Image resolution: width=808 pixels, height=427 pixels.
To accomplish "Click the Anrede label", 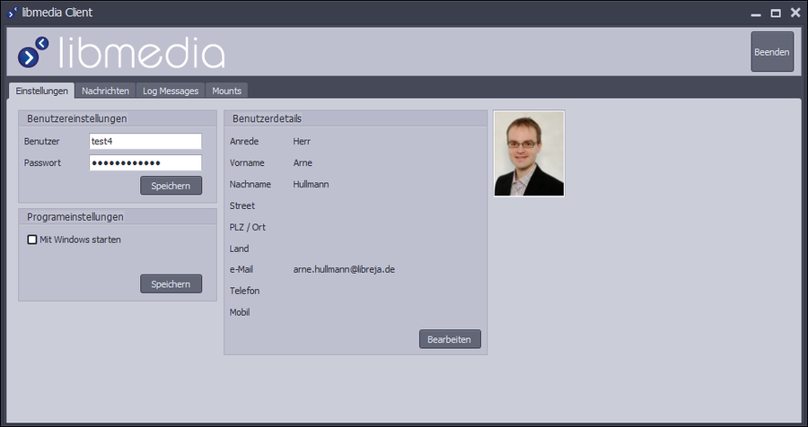I will click(x=244, y=141).
